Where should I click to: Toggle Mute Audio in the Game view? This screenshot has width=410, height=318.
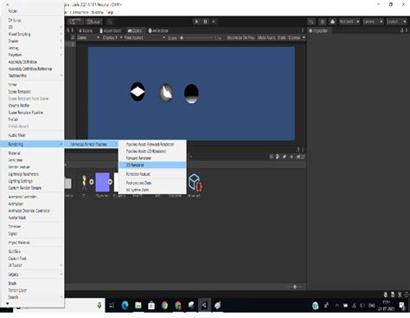tap(266, 38)
